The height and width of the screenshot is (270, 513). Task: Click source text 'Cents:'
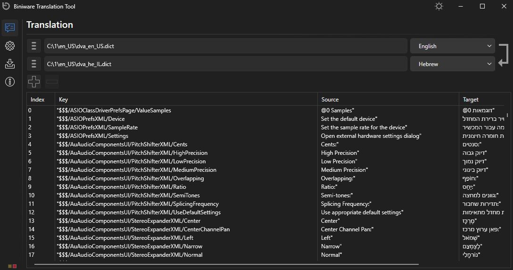click(330, 144)
